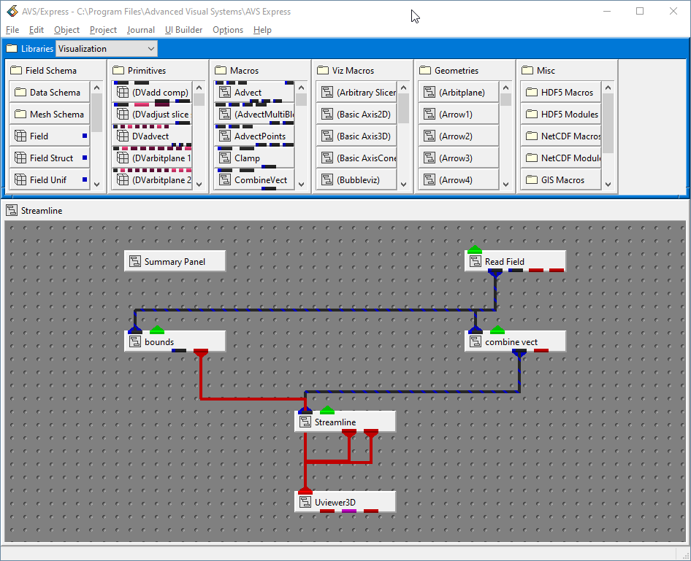
Task: Open the GIS Macros folder icon
Action: [532, 179]
